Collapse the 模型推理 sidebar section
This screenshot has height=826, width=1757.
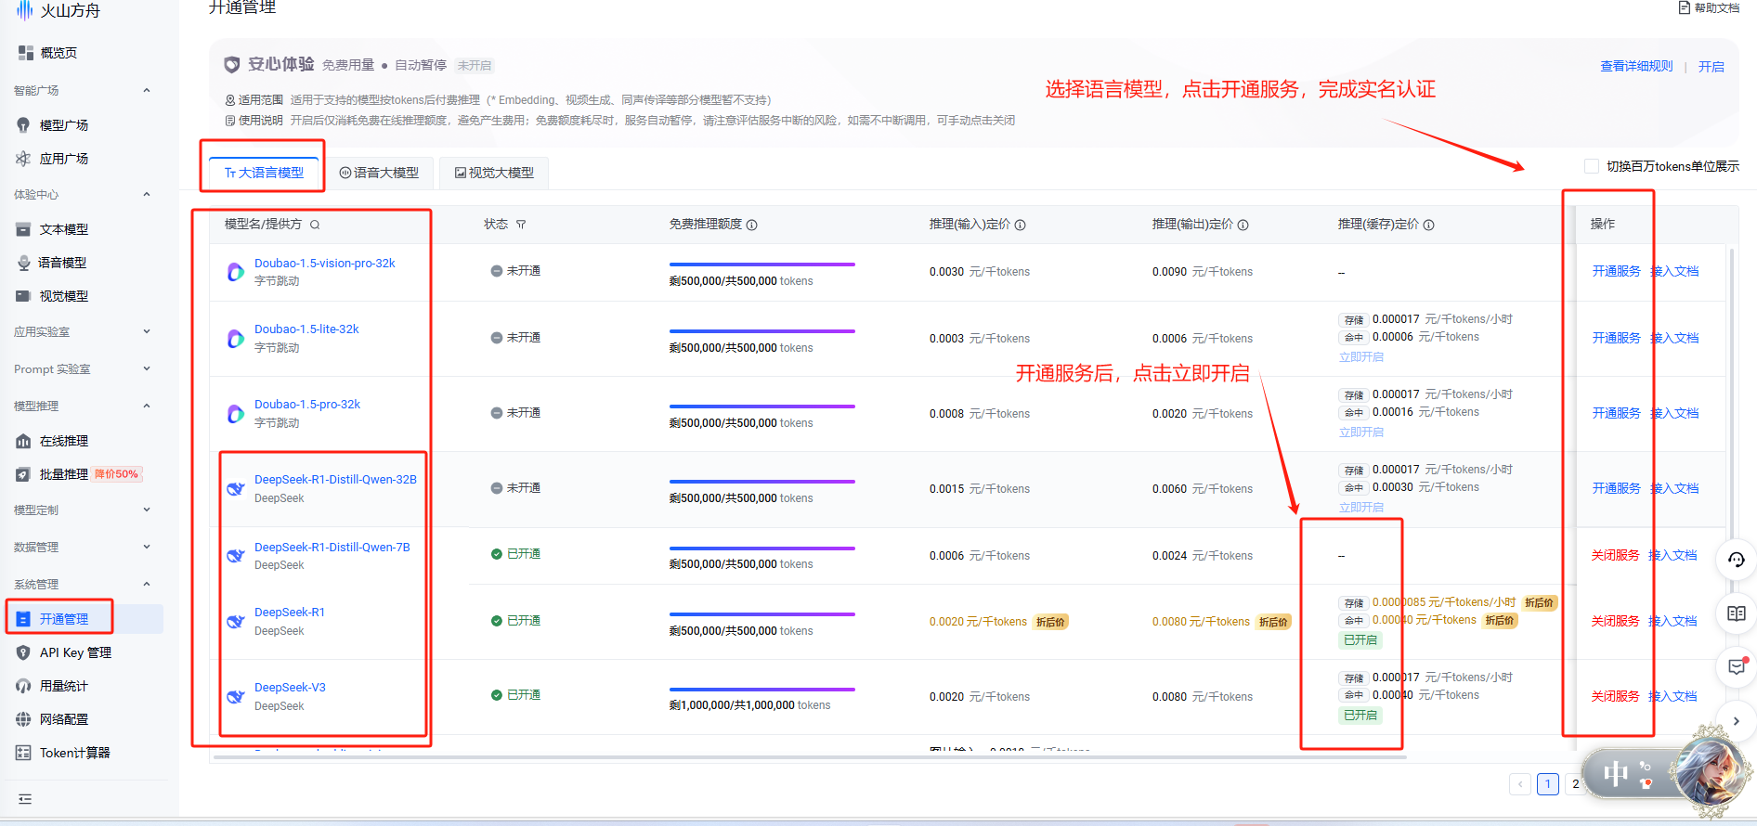click(147, 406)
